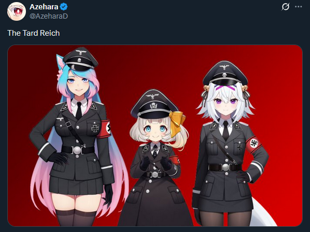Click the purple hair clips on the right character

226,88
